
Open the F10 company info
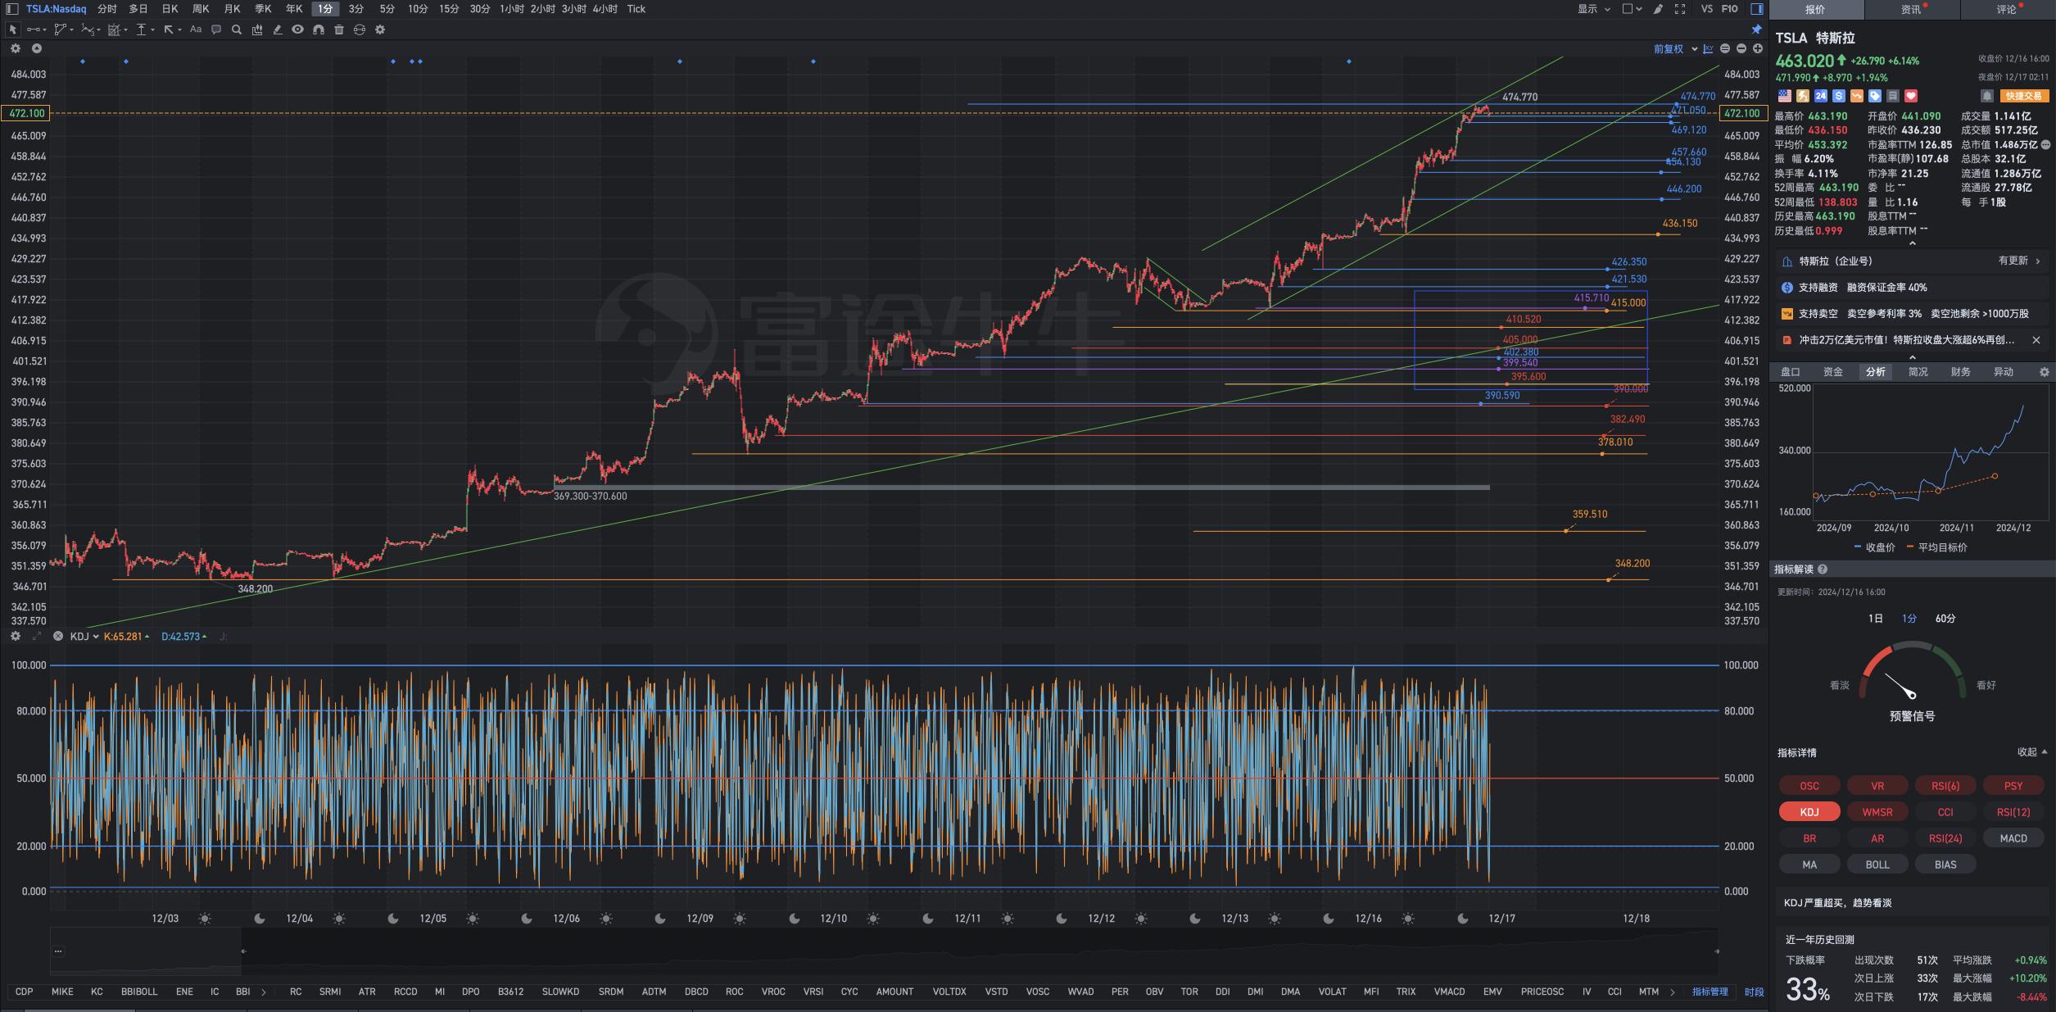1730,9
